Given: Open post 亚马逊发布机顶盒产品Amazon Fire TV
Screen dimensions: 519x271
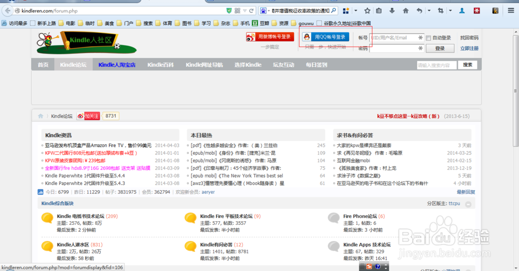Looking at the screenshot, I should (x=98, y=146).
